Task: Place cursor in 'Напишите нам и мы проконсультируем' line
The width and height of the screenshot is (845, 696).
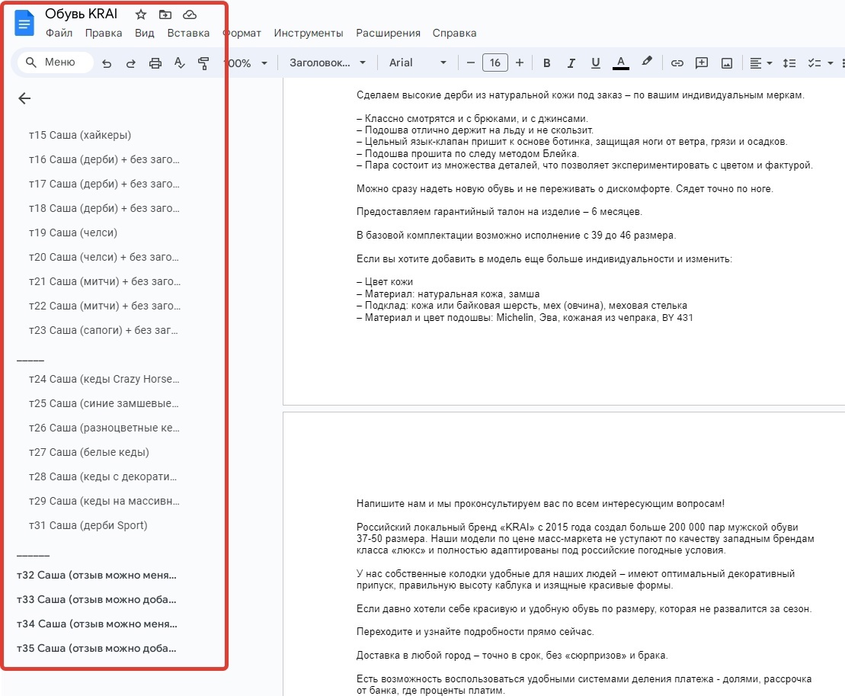Action: click(540, 504)
